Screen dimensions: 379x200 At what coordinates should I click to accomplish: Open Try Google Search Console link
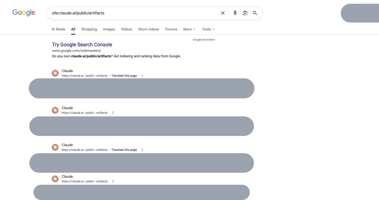pos(82,45)
